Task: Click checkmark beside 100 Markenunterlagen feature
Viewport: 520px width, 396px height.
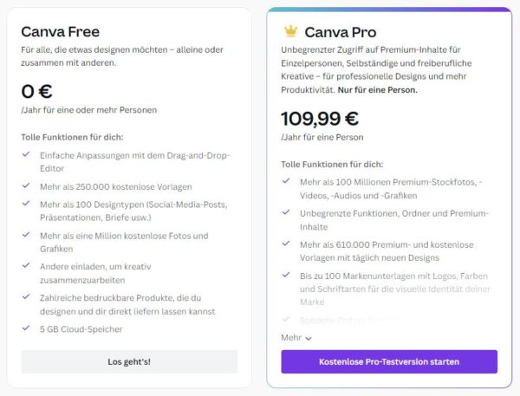Action: pyautogui.click(x=286, y=275)
